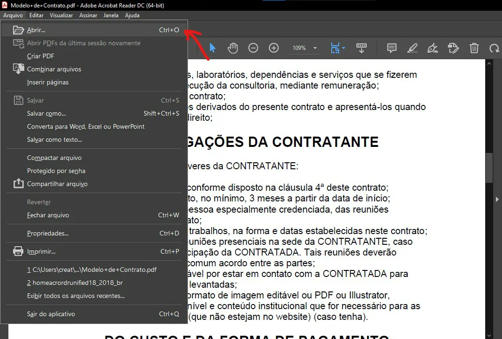Click the share icon beside Compartilhar arquivo
502x339 pixels.
pyautogui.click(x=18, y=183)
